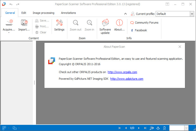Click the PaperScan app logo in title bar
Image resolution: width=196 pixels, height=131 pixels.
pos(4,4)
